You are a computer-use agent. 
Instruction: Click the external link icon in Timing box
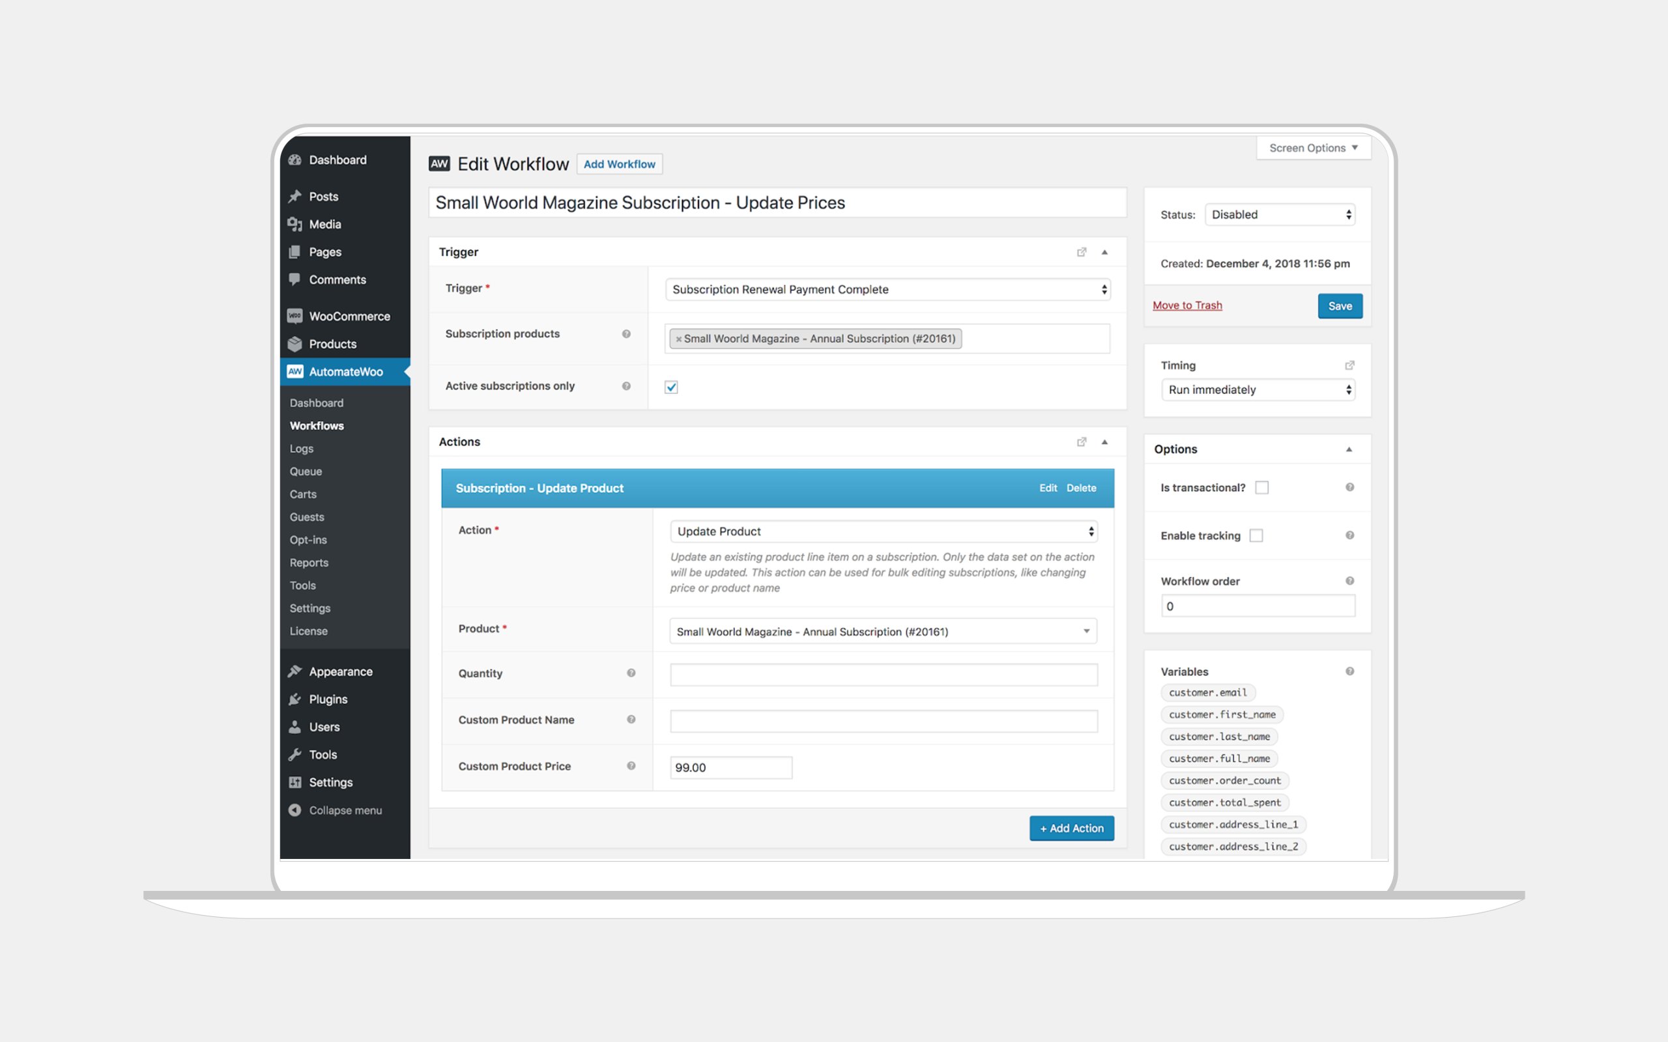[x=1349, y=365]
